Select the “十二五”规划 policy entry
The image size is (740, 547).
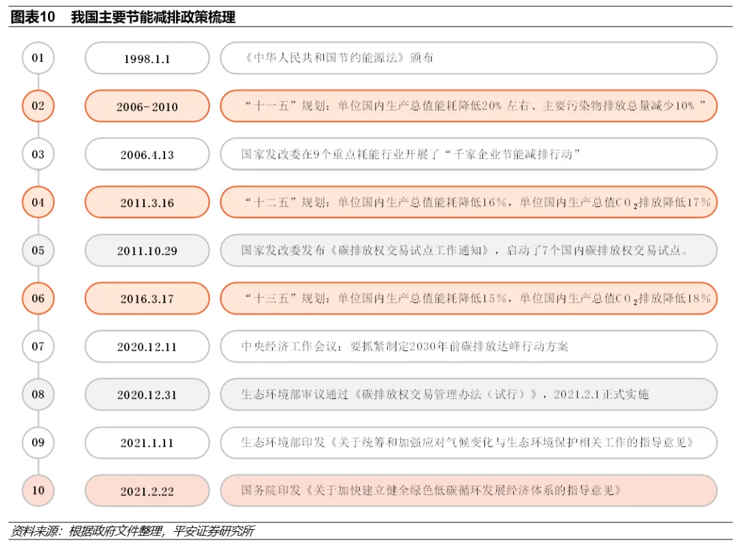468,202
